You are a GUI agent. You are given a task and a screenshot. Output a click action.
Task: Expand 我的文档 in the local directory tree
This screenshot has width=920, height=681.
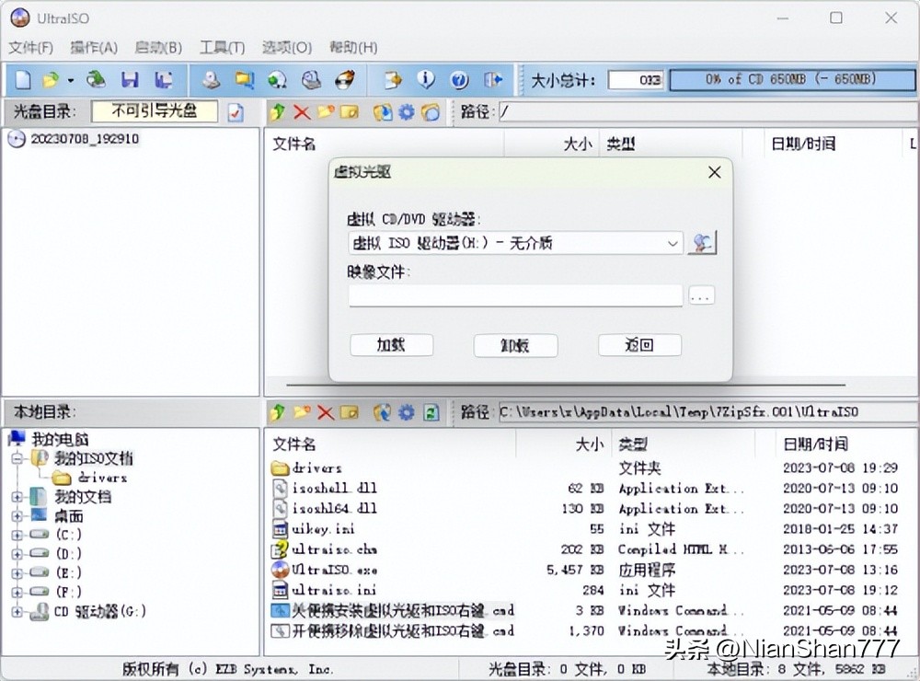(17, 497)
